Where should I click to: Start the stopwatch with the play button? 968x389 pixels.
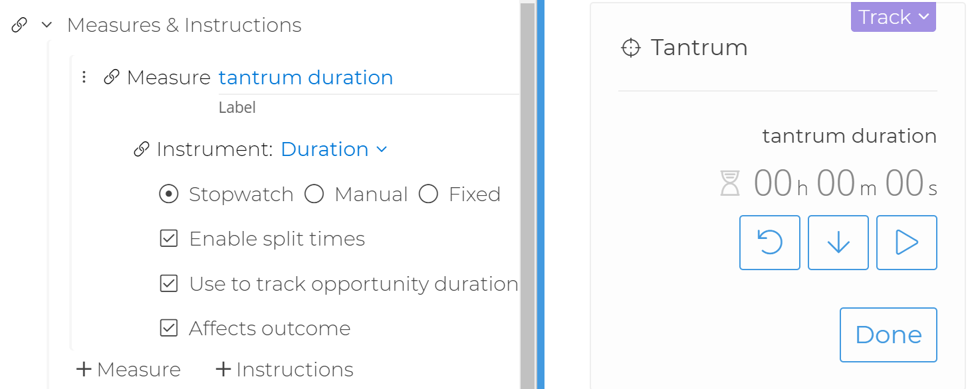pos(906,242)
